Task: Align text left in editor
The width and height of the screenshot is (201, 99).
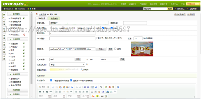Action: pos(76,92)
